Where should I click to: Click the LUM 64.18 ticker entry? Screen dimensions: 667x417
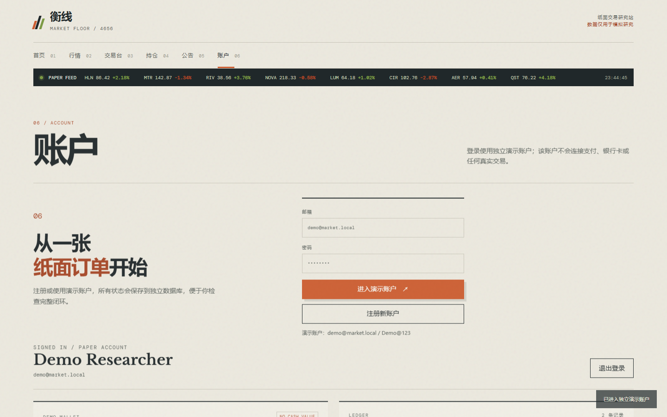[x=352, y=78]
